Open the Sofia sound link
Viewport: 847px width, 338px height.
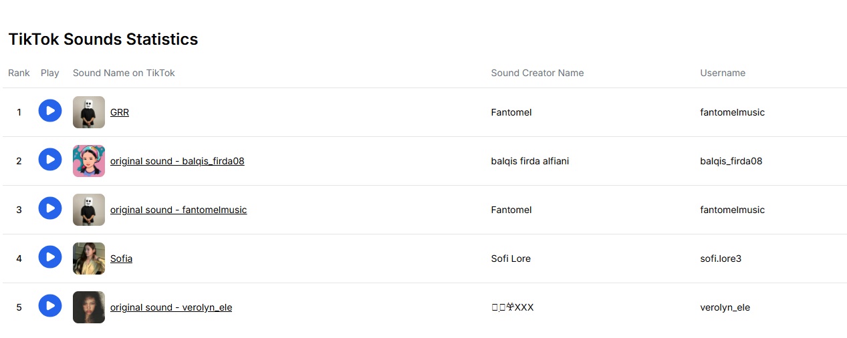pos(121,259)
